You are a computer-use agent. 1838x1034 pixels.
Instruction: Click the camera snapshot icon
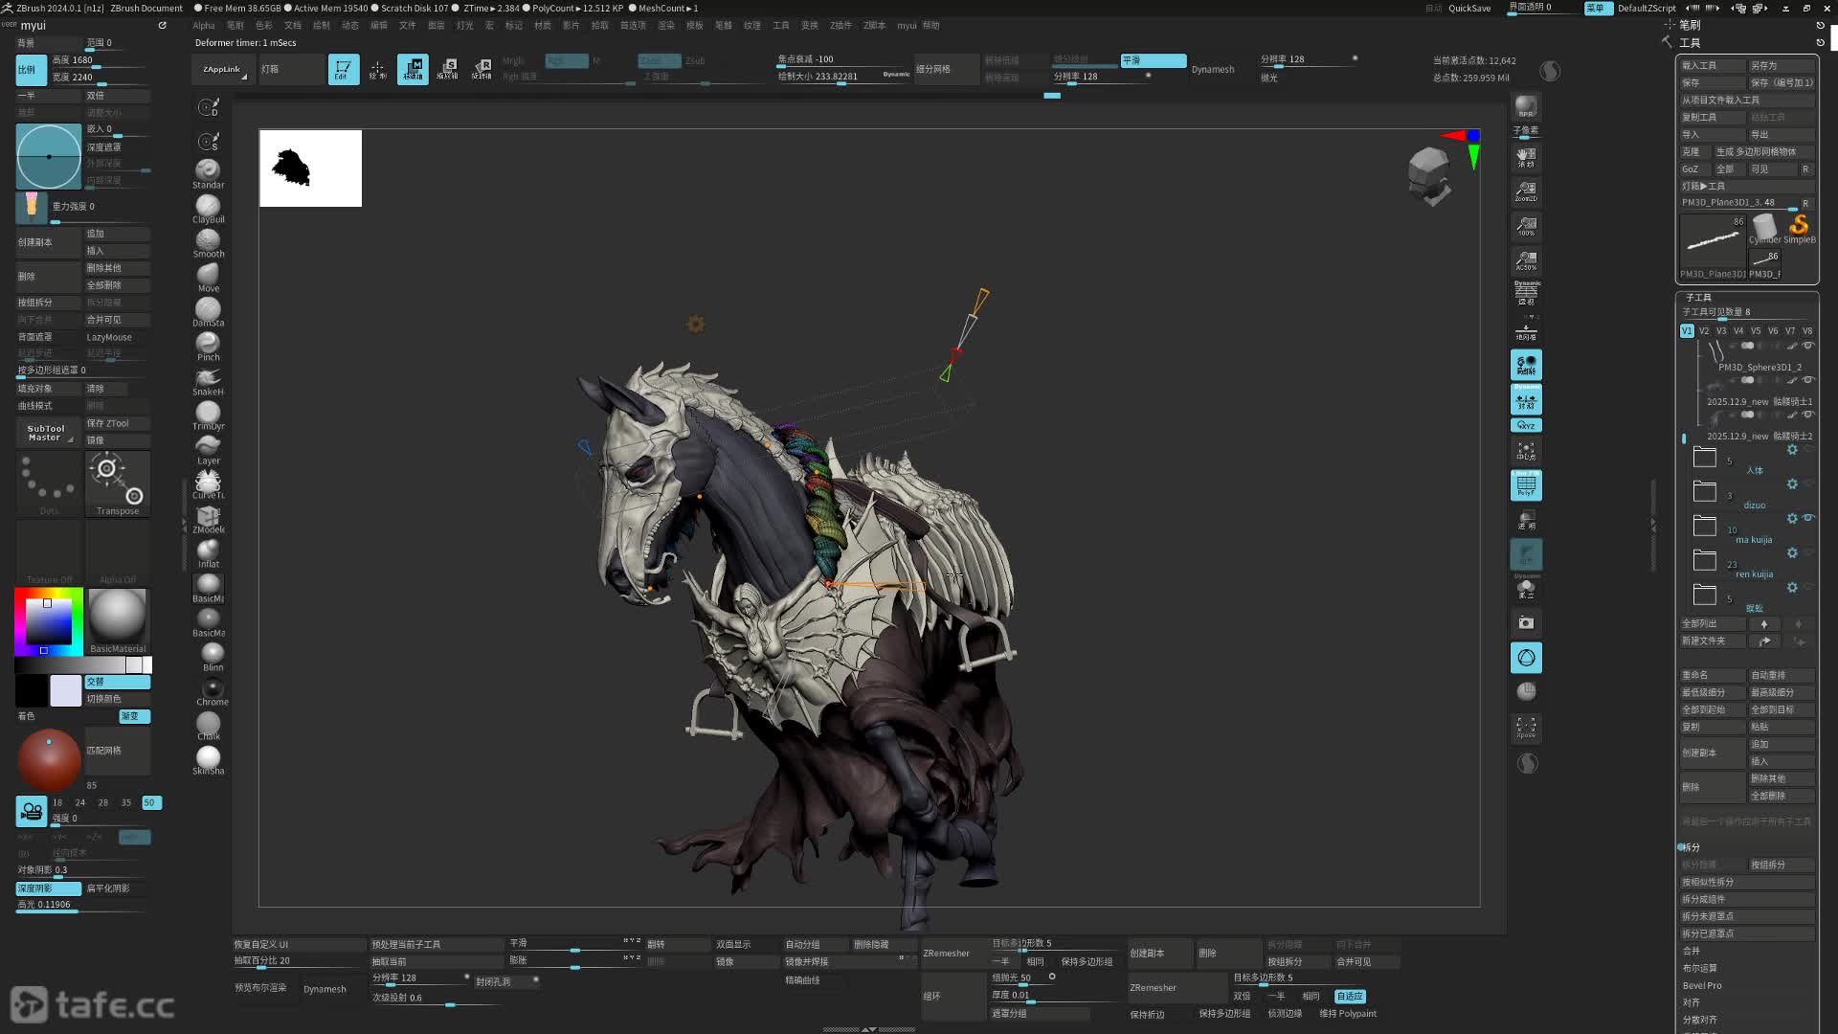click(1526, 623)
